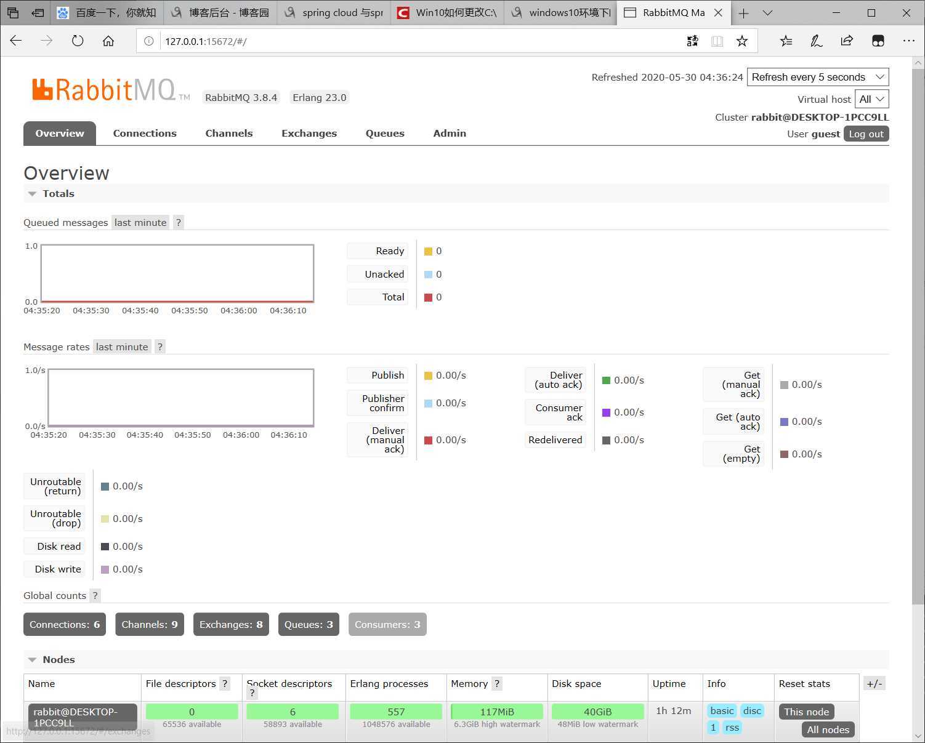
Task: Click the Queues: 3 count button
Action: (309, 624)
